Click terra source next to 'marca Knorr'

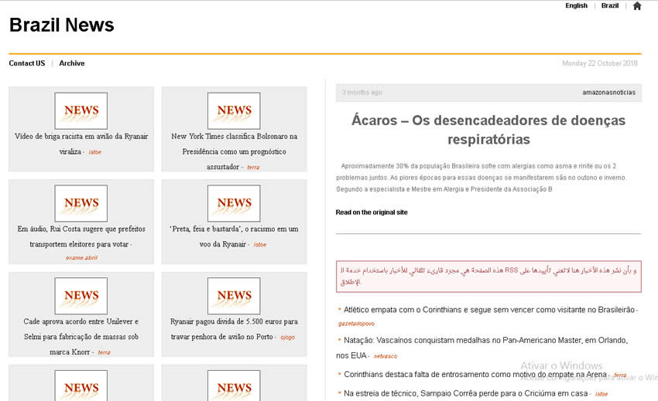(104, 352)
